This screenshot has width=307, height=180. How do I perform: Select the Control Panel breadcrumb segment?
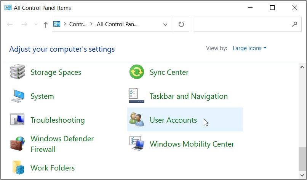(x=78, y=24)
